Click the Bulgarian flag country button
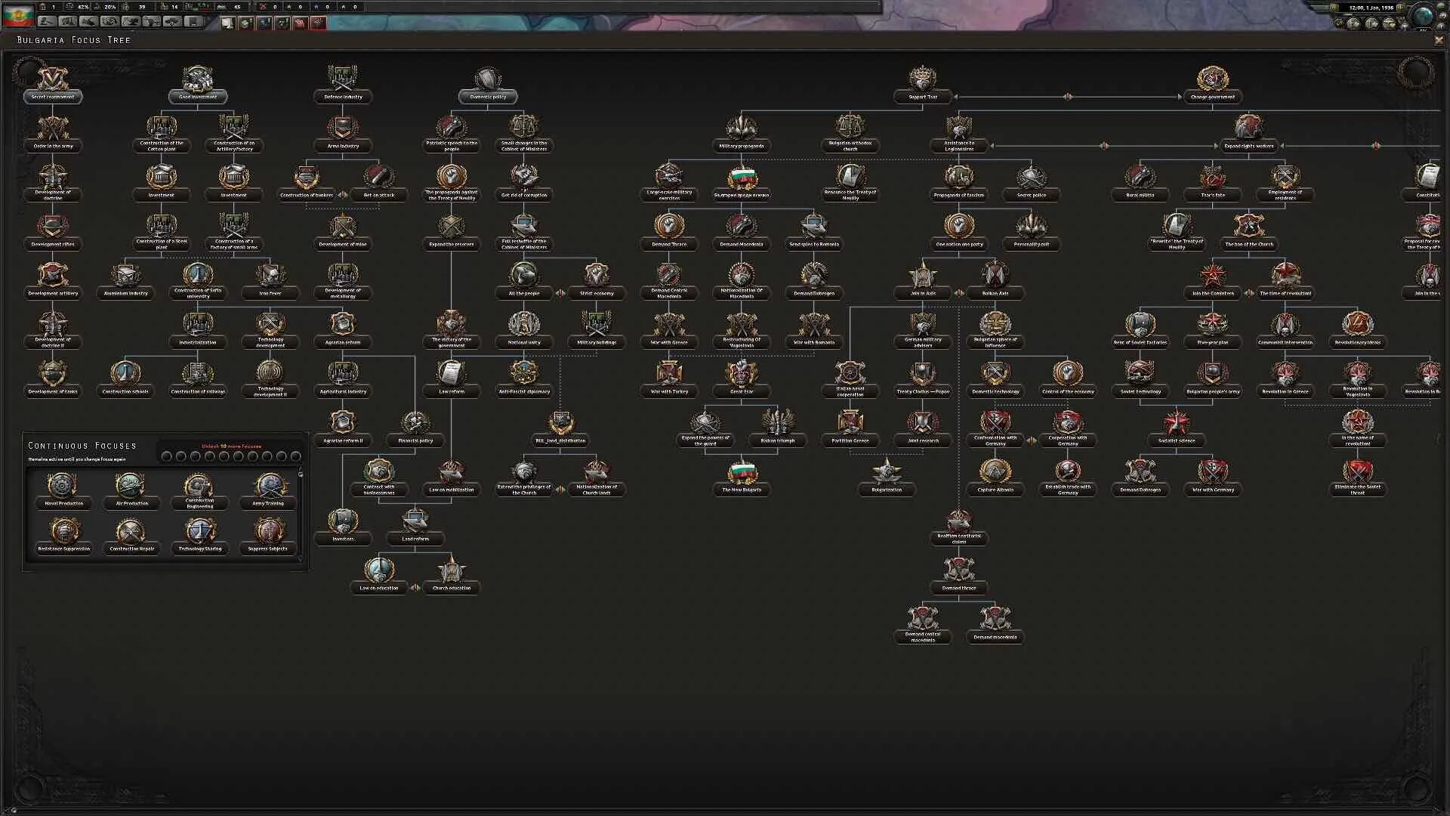Viewport: 1450px width, 816px height. pos(18,17)
